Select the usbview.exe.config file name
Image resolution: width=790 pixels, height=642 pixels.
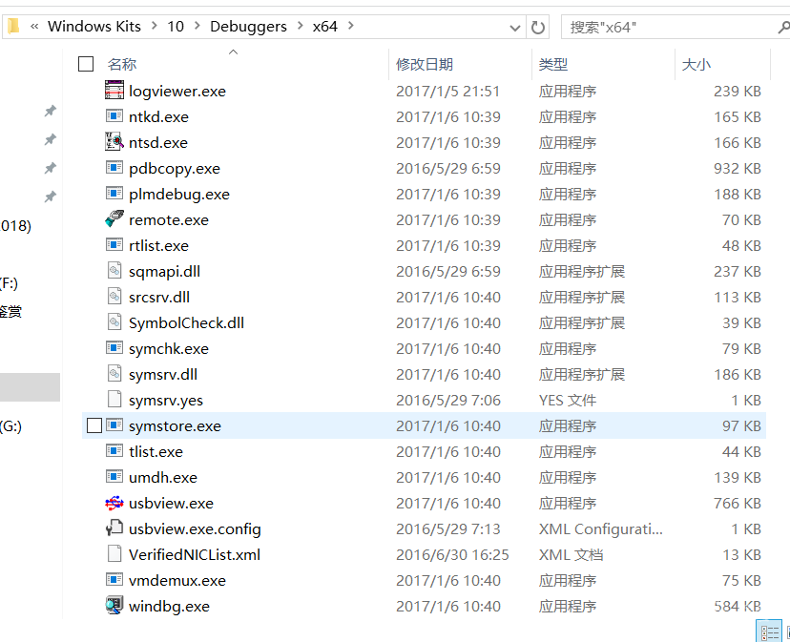(195, 528)
